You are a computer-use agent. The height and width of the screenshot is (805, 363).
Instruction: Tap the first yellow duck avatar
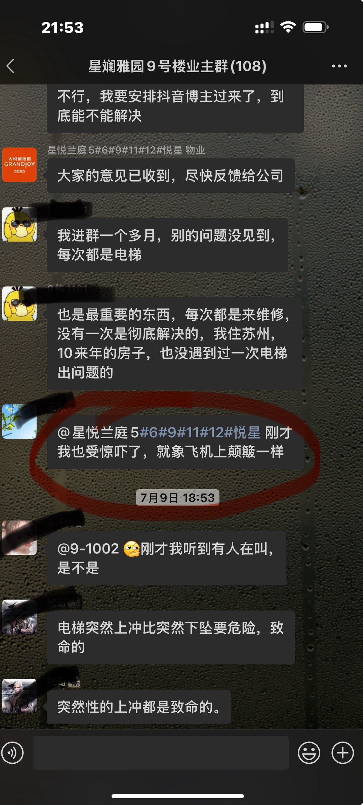[19, 224]
